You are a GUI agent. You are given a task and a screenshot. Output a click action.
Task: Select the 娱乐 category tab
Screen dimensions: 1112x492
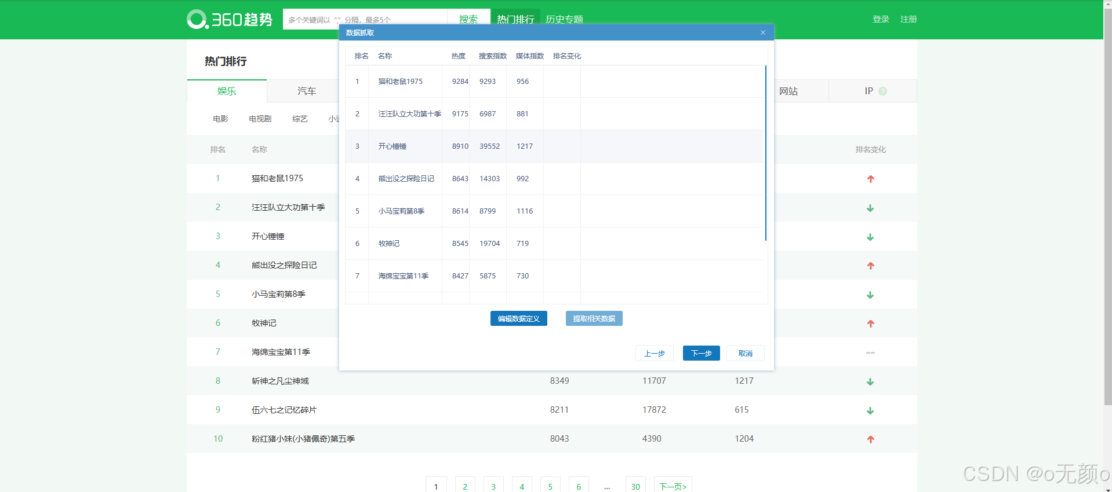coord(227,91)
